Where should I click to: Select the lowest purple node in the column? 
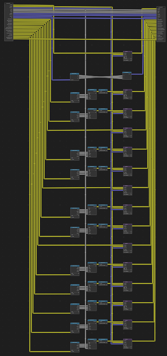127,344
